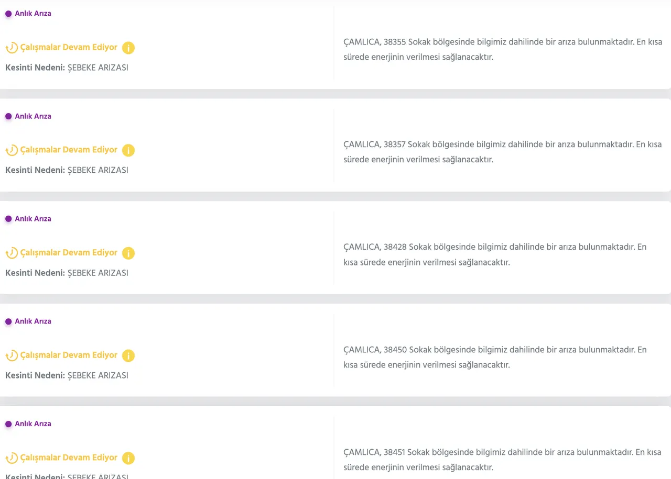Click the purple dot in the 38450 Sokak card
The image size is (671, 479).
[8, 321]
